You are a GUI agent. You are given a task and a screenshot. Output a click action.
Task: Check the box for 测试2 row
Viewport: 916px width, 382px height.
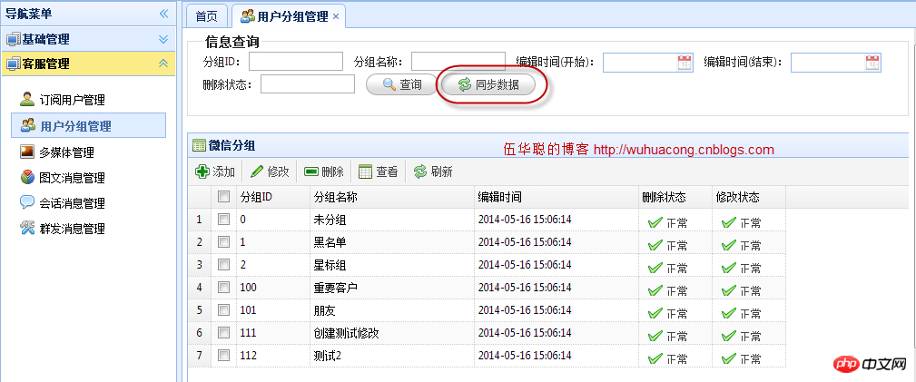[x=223, y=355]
